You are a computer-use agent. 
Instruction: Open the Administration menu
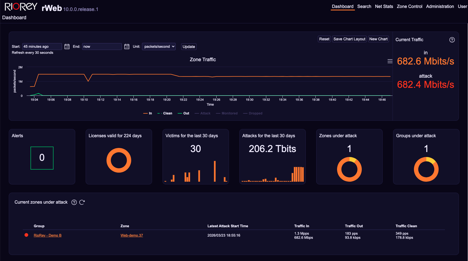440,6
